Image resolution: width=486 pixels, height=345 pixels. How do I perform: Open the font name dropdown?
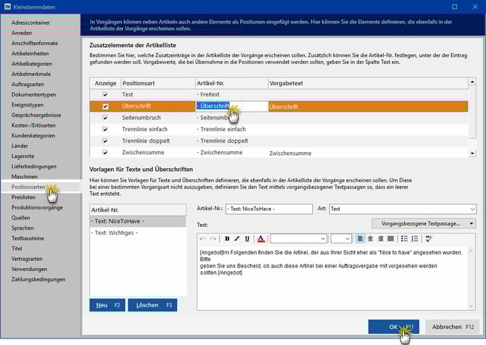298,238
